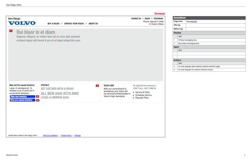Click red annotation marker 2 in Specials

point(97,86)
